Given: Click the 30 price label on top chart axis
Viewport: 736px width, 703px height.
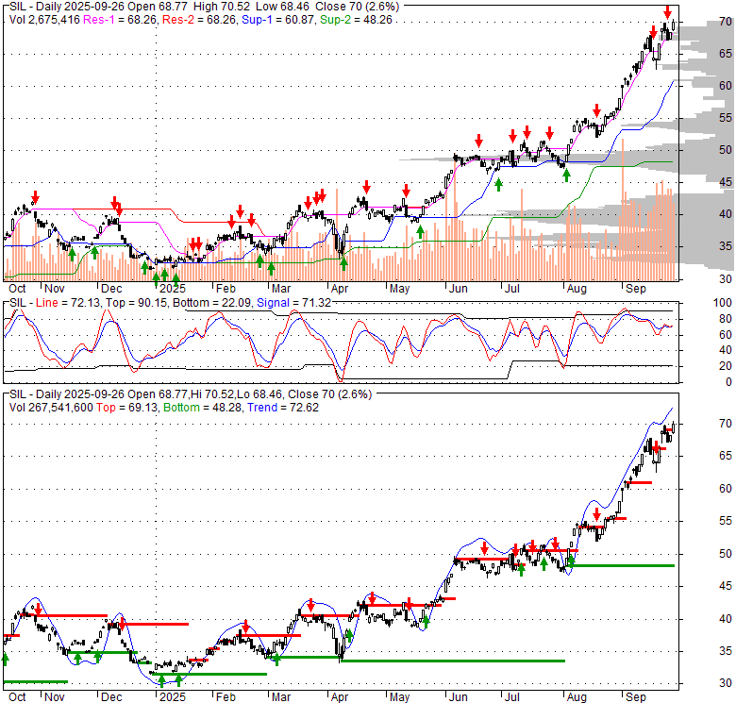Looking at the screenshot, I should 726,278.
